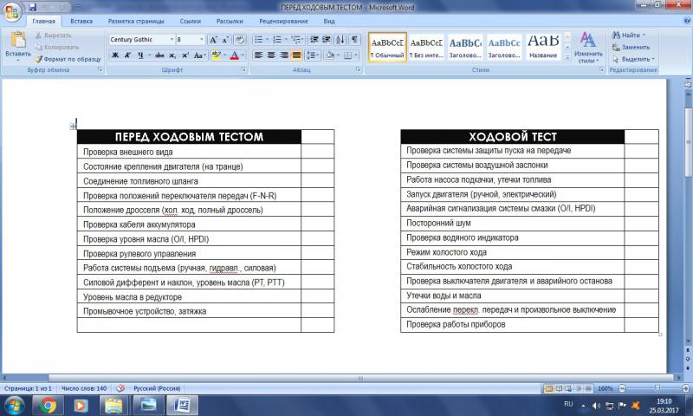
Task: Apply bold formatting with the Ж button
Action: click(x=115, y=55)
